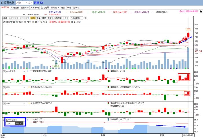
Task: Click the 通道底 569.97 legend text
Action: tap(33, 14)
